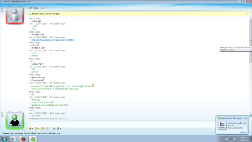This screenshot has height=142, width=252.
Task: Open the font settings icon
Action: pos(54,129)
